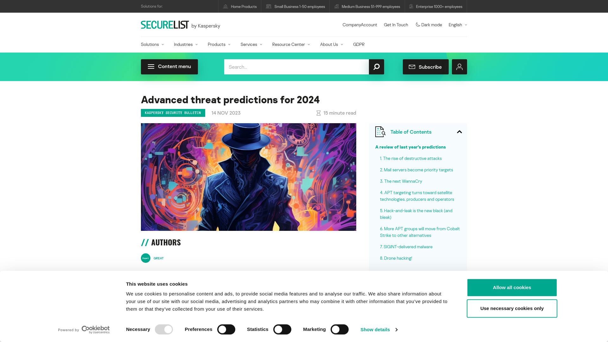The width and height of the screenshot is (608, 342).
Task: Select the GDPR menu item
Action: (x=358, y=44)
